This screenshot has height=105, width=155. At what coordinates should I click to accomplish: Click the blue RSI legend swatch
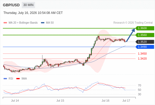5,79
